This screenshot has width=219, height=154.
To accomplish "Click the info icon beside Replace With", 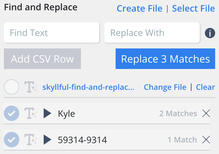I will [x=210, y=33].
